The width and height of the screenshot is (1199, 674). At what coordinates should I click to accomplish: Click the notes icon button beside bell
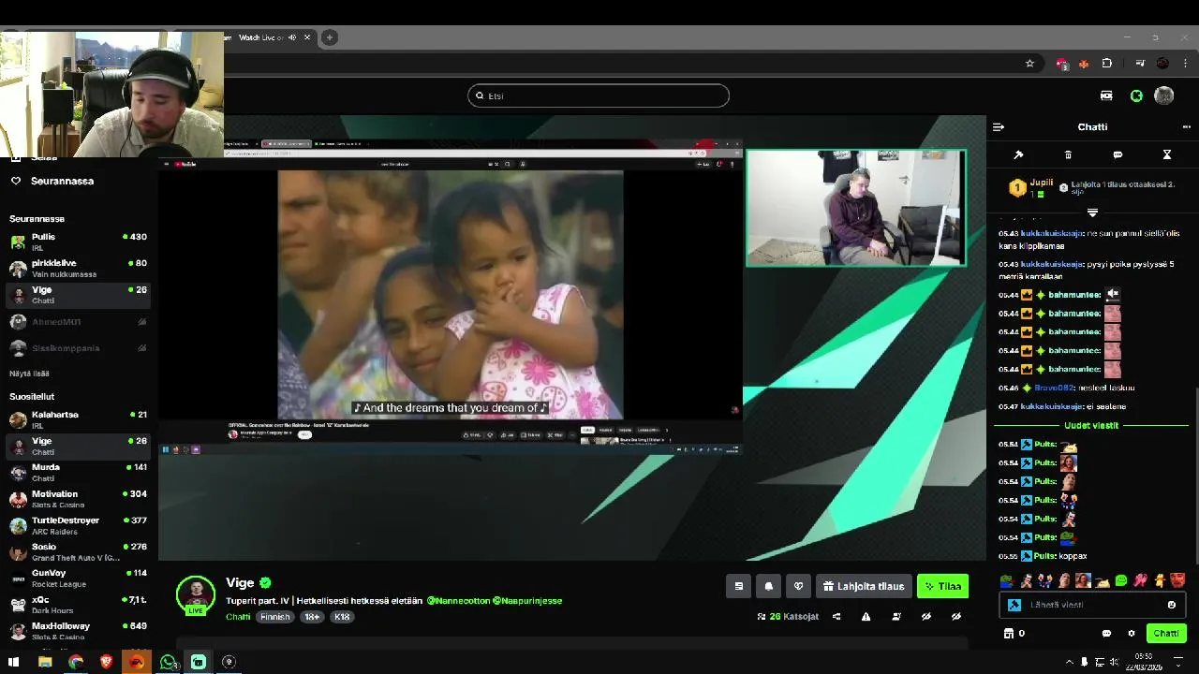(738, 586)
